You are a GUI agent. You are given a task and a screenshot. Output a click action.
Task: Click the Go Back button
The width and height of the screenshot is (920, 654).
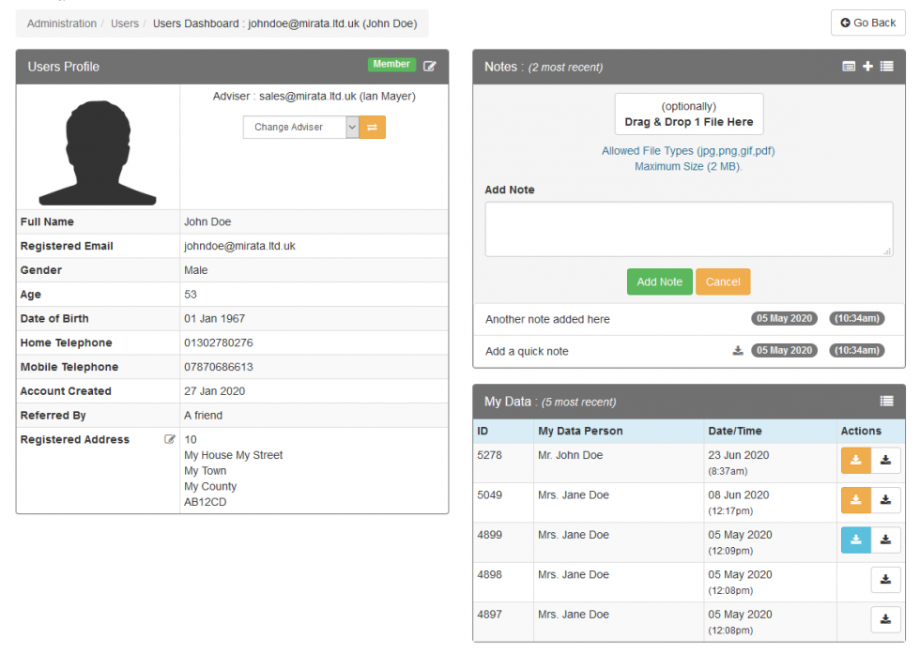point(867,23)
